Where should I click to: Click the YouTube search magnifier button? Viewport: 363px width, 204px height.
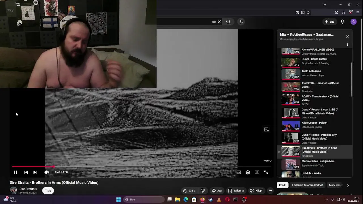[x=228, y=22]
